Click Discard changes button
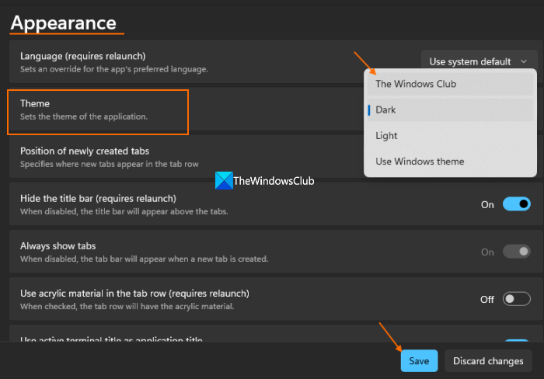This screenshot has width=544, height=379. click(489, 360)
